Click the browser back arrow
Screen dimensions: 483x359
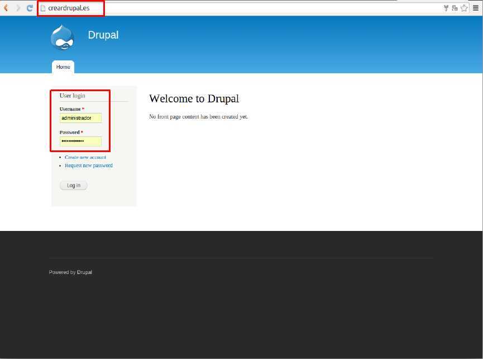(x=6, y=8)
